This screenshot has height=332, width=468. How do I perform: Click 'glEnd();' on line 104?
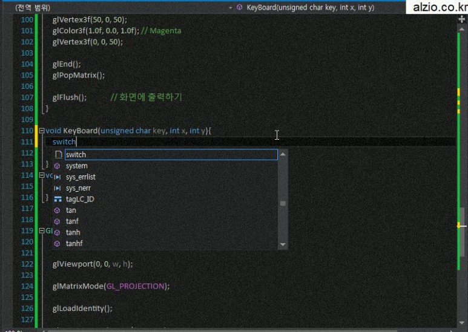point(67,64)
